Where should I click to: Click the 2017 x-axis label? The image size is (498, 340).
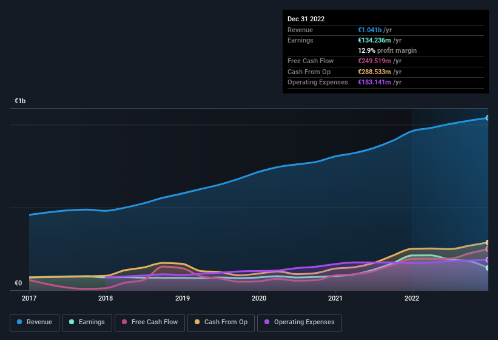[x=29, y=298]
